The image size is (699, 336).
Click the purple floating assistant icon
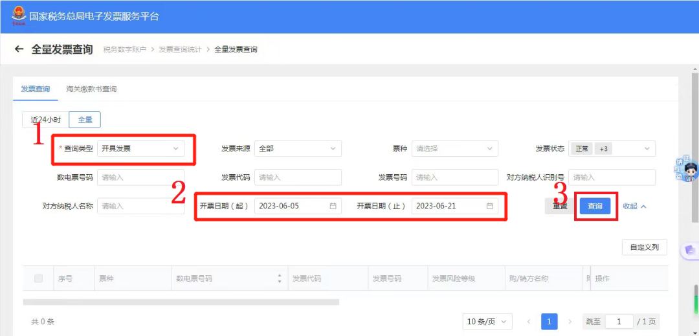(690, 250)
